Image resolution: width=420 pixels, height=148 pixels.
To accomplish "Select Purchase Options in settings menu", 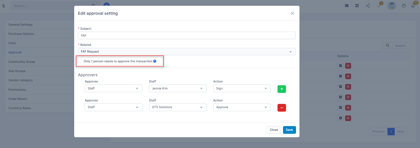I will (21, 34).
